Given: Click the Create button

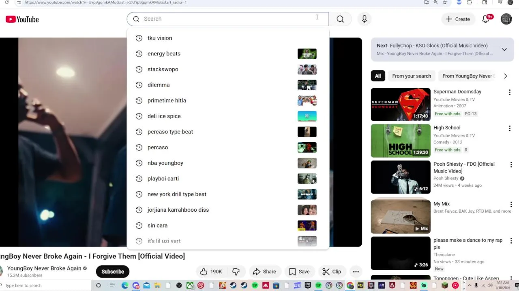Looking at the screenshot, I should [x=458, y=19].
